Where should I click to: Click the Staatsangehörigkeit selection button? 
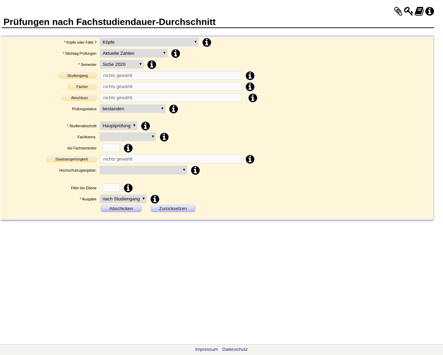pyautogui.click(x=72, y=159)
